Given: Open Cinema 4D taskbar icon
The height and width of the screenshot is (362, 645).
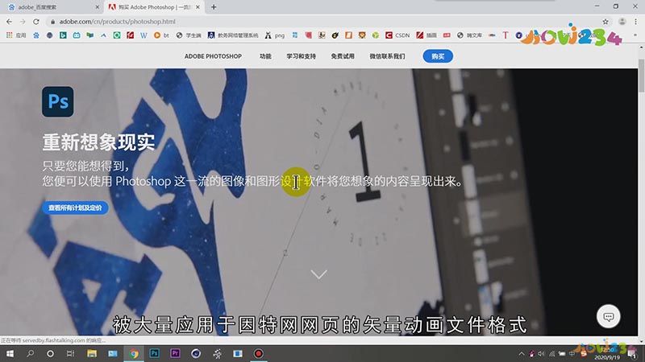Looking at the screenshot, I should [x=196, y=353].
